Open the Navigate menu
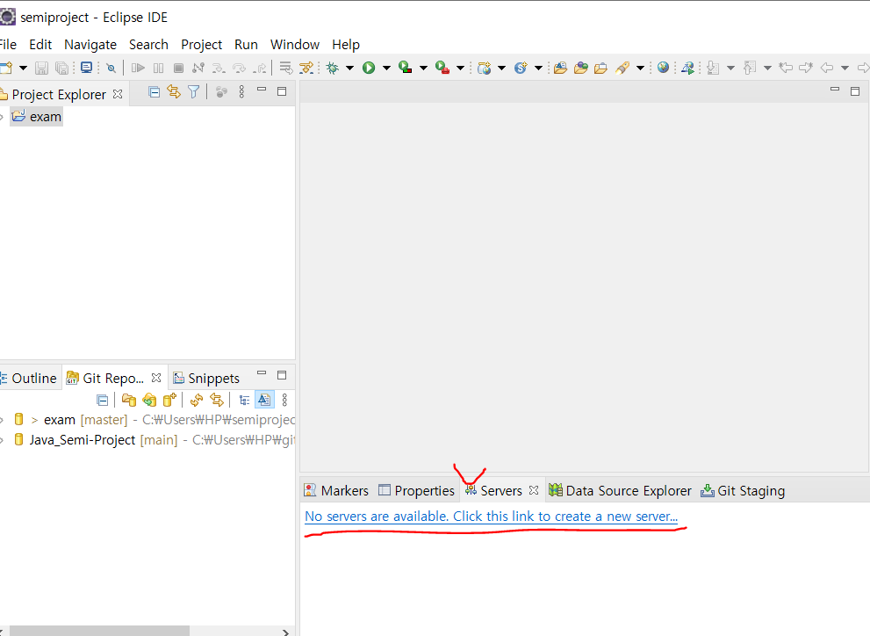Viewport: 870px width, 636px height. (90, 45)
